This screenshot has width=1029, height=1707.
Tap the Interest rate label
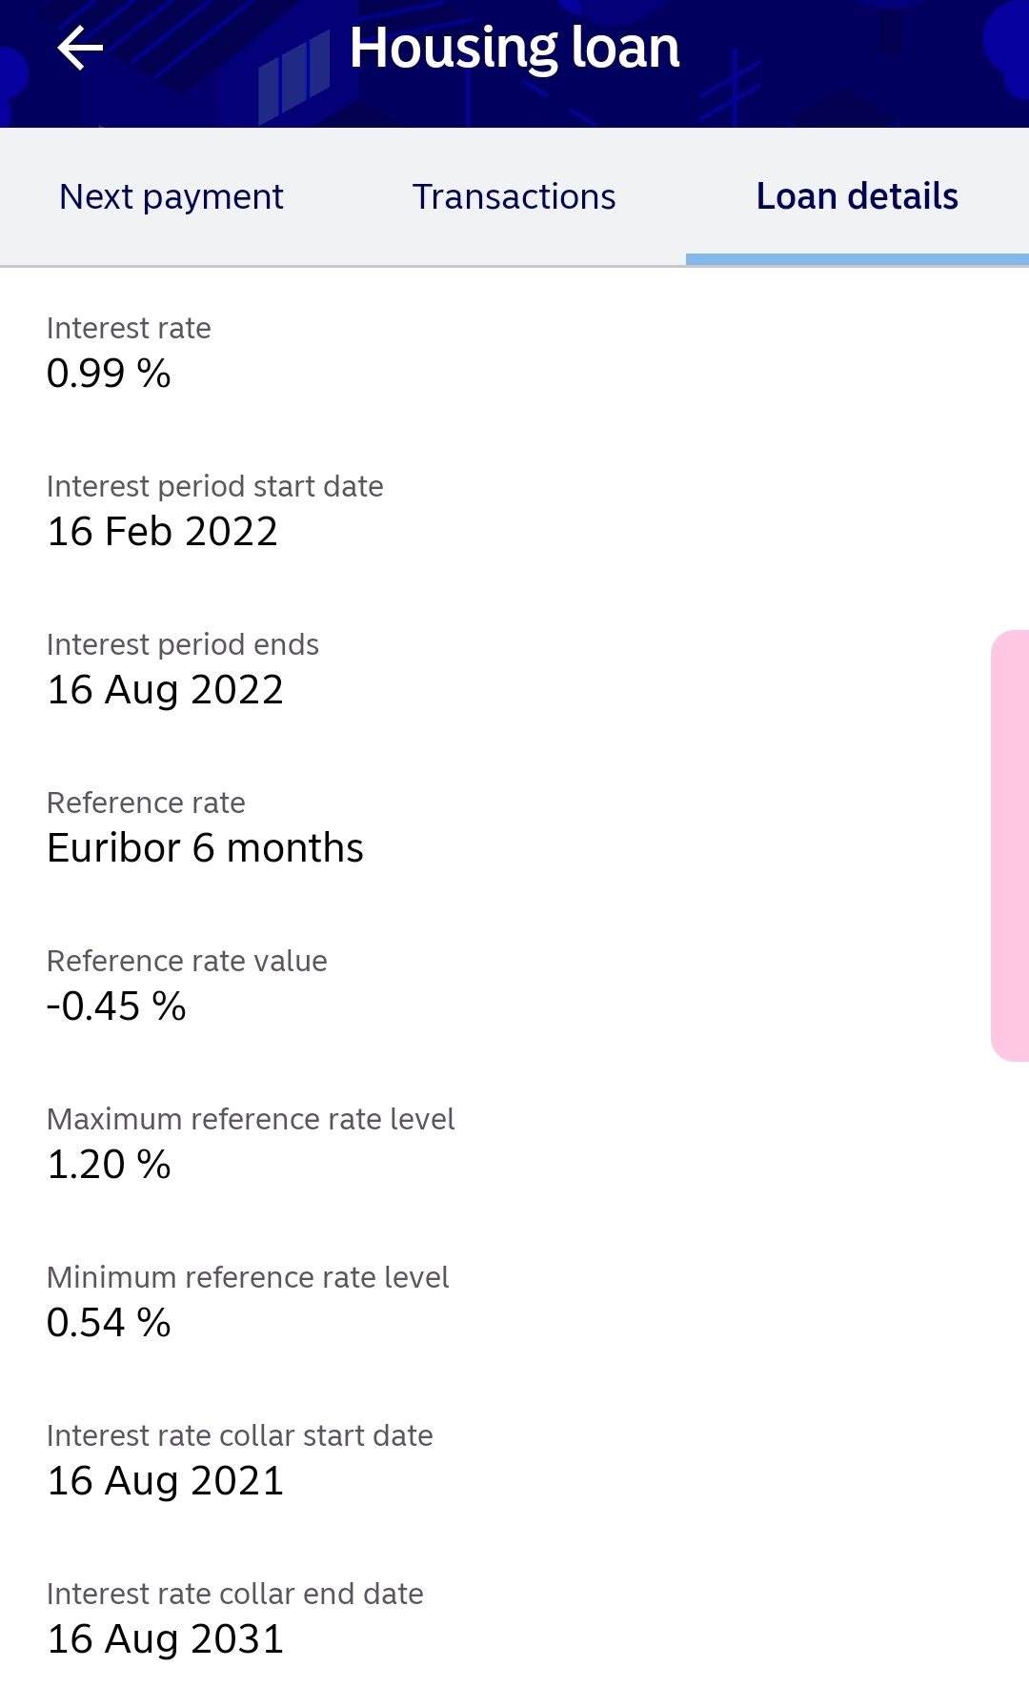(129, 328)
